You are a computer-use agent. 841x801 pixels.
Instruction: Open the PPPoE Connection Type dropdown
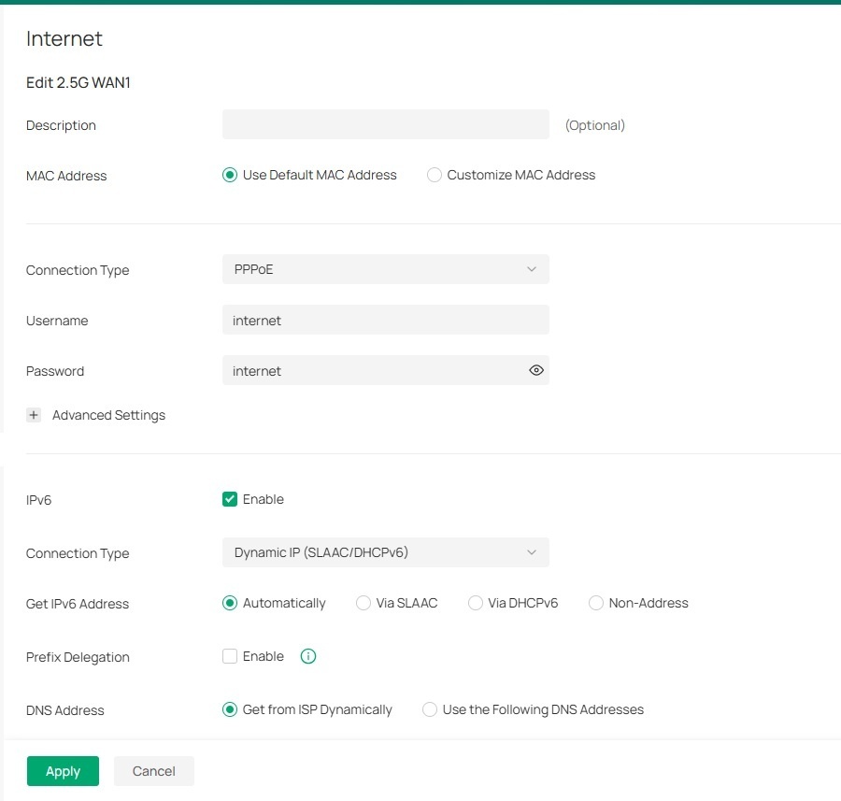point(386,269)
